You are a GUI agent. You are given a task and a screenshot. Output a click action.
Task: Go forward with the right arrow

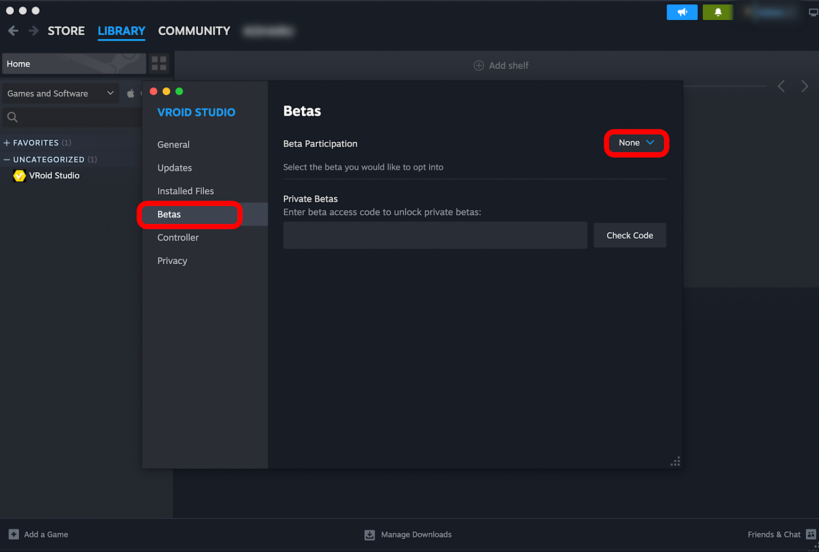(34, 31)
